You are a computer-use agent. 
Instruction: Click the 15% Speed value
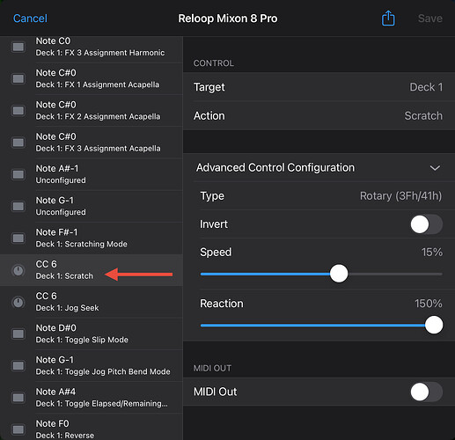[x=432, y=253]
